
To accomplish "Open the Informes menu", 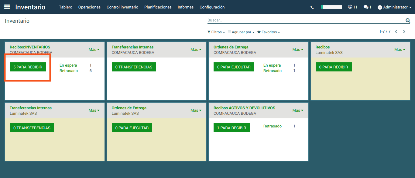I will pyautogui.click(x=186, y=7).
